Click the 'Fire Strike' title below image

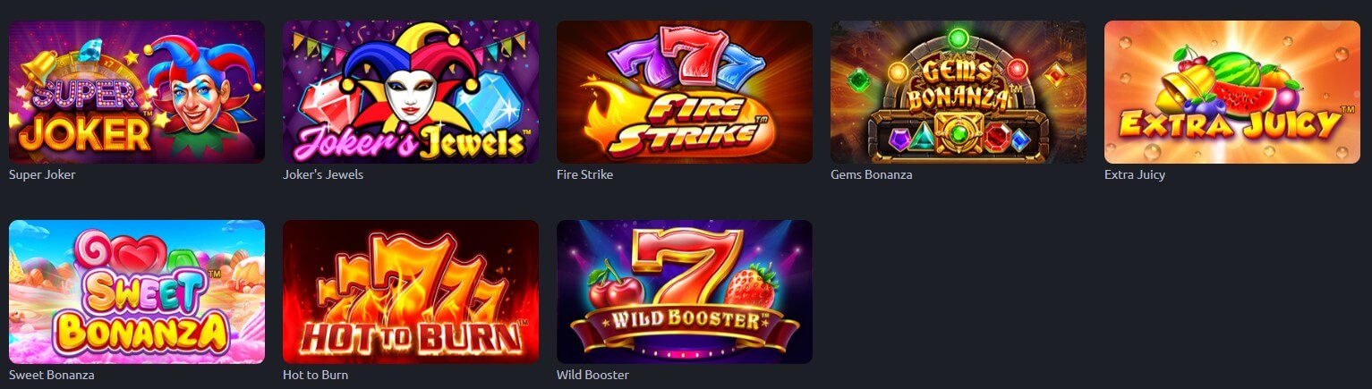tap(584, 174)
